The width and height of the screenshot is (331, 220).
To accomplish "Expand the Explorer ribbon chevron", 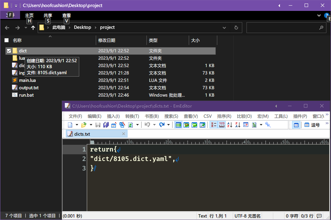I will click(x=319, y=15).
